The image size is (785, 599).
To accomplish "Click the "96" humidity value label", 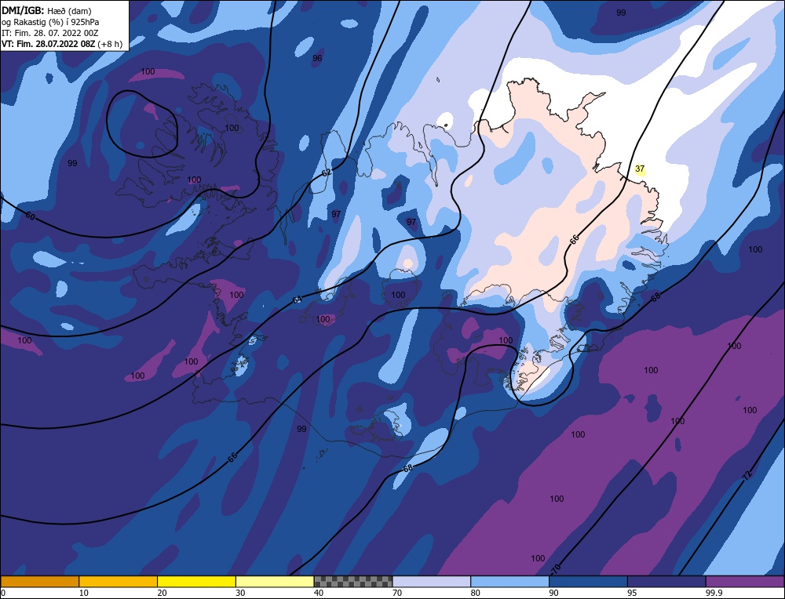I will (317, 59).
